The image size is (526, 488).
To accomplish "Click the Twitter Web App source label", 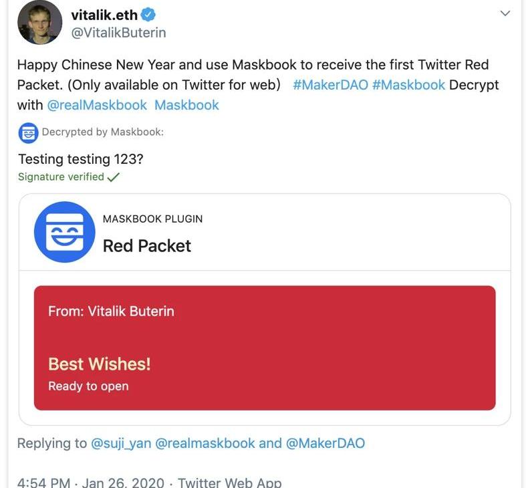I will coord(230,483).
